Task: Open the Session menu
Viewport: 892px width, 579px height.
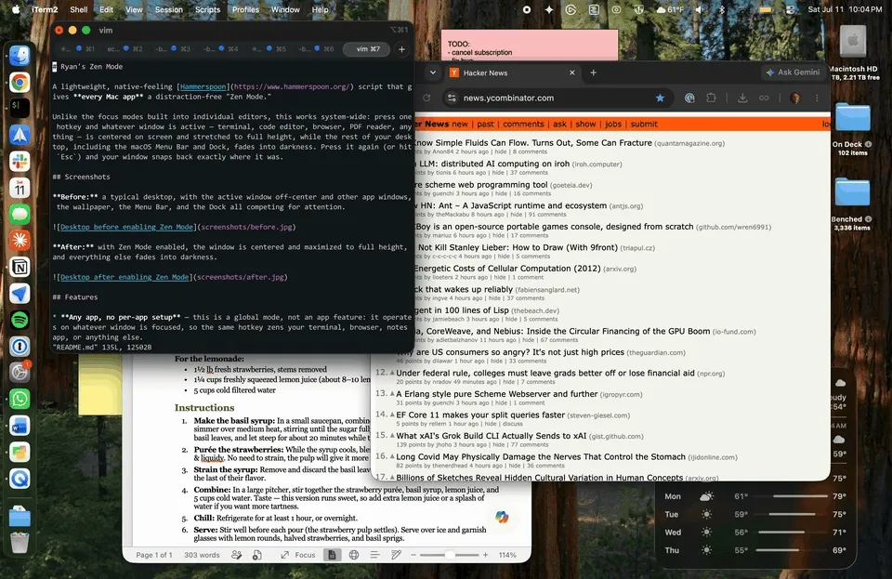Action: tap(169, 9)
